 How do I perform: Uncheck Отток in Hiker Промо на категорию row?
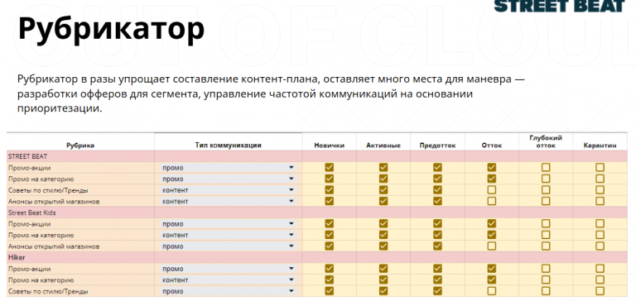coord(492,279)
